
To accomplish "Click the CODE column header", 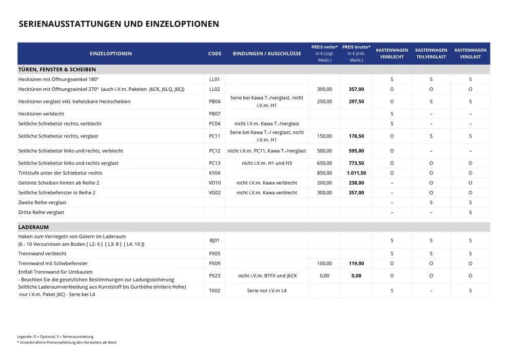I will click(214, 54).
